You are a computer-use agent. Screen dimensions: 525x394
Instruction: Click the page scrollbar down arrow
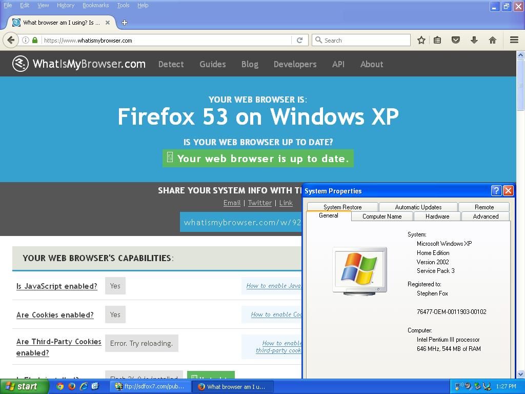click(520, 374)
